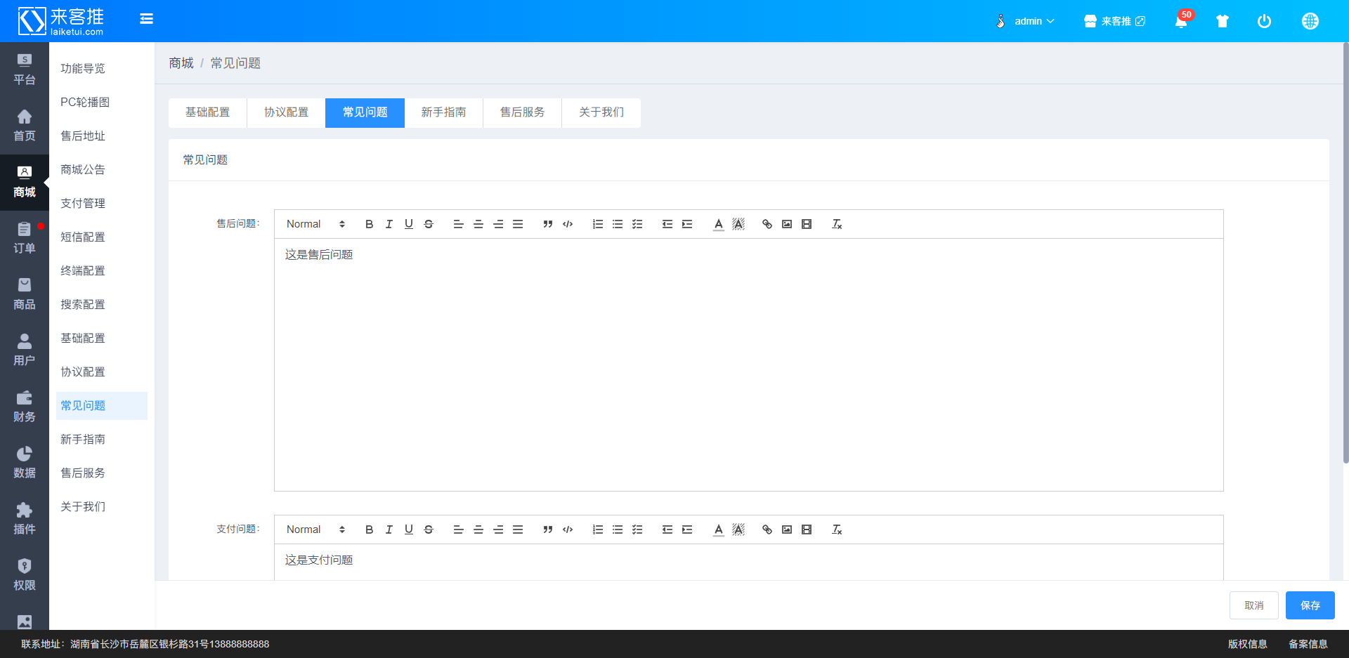1349x658 pixels.
Task: Open the theme skin shirt icon
Action: pyautogui.click(x=1223, y=21)
